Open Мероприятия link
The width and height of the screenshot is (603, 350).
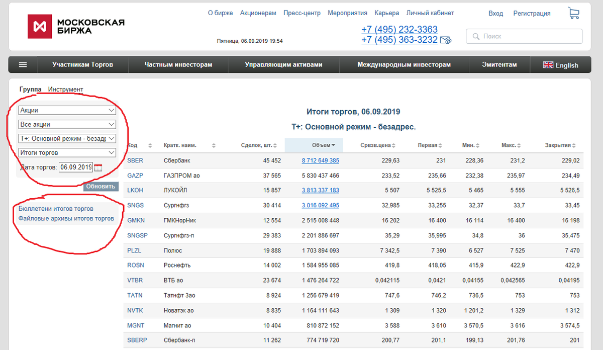tap(348, 13)
